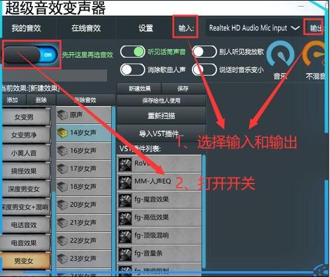Click the plugin icon beside the RoVe entry
Viewport: 330px width, 277px height.
[x=125, y=164]
